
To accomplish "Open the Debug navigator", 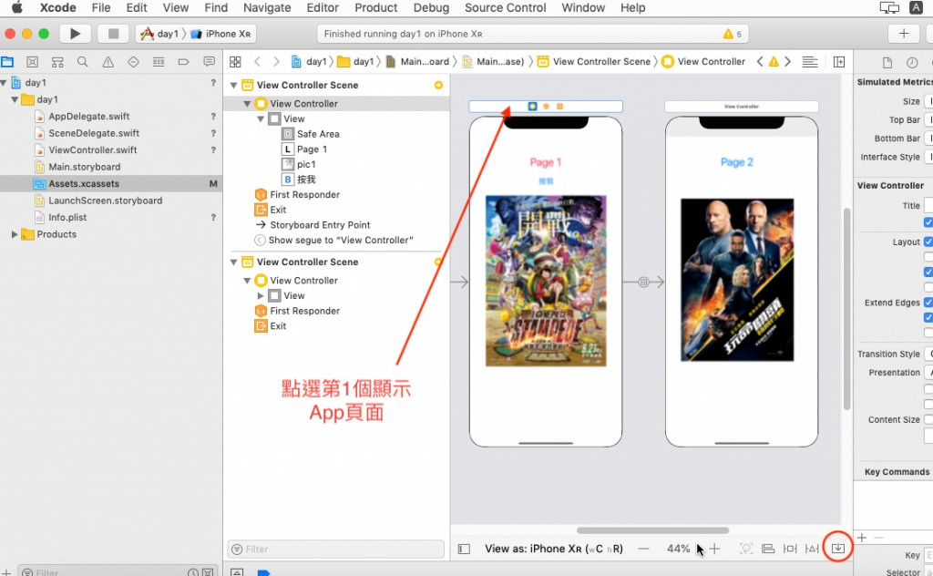I will click(159, 62).
